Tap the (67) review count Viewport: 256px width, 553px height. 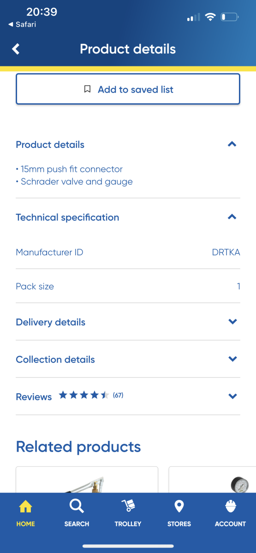[118, 395]
